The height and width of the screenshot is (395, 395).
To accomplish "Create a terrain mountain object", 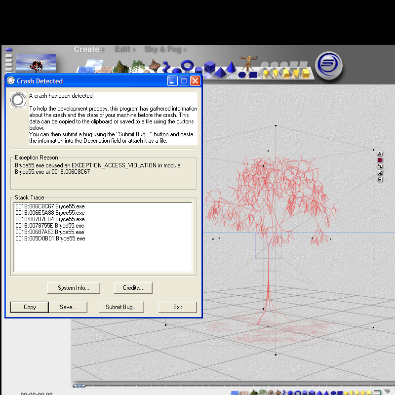I will [x=121, y=67].
